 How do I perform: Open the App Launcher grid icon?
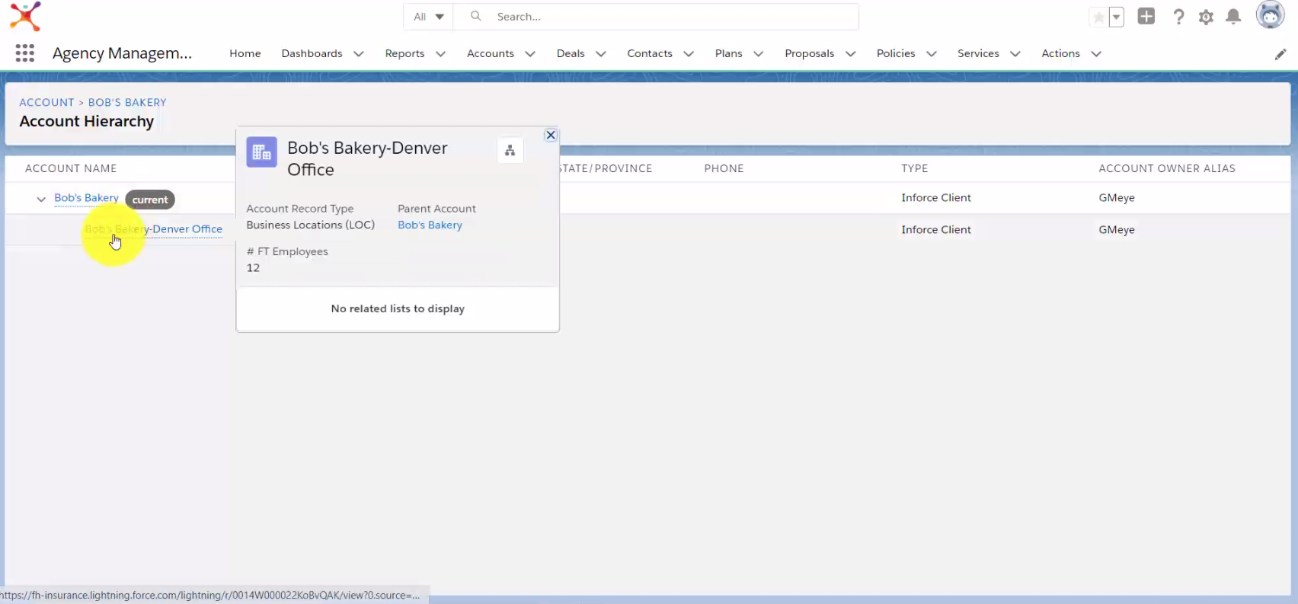(24, 53)
